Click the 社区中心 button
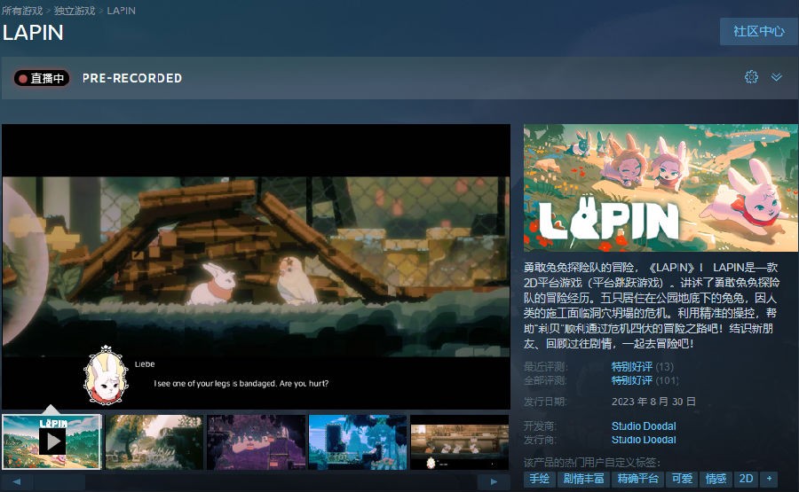 (759, 32)
